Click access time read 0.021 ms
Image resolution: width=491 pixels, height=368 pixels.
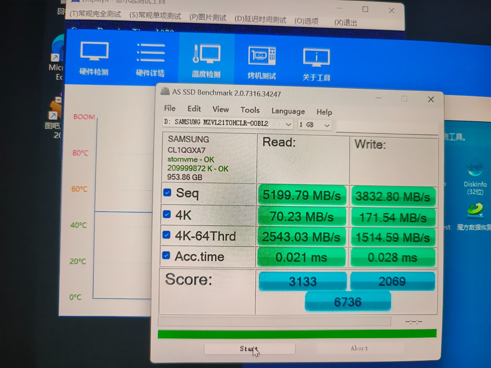coord(301,257)
